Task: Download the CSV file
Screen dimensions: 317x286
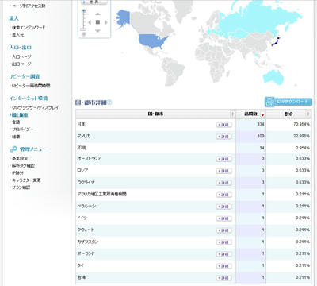Action: pos(288,102)
